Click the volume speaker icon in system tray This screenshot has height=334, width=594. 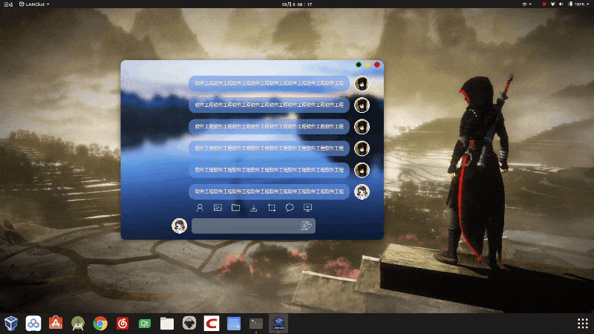pos(561,4)
